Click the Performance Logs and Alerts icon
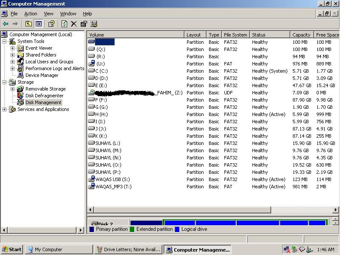This screenshot has height=255, width=340. 20,68
